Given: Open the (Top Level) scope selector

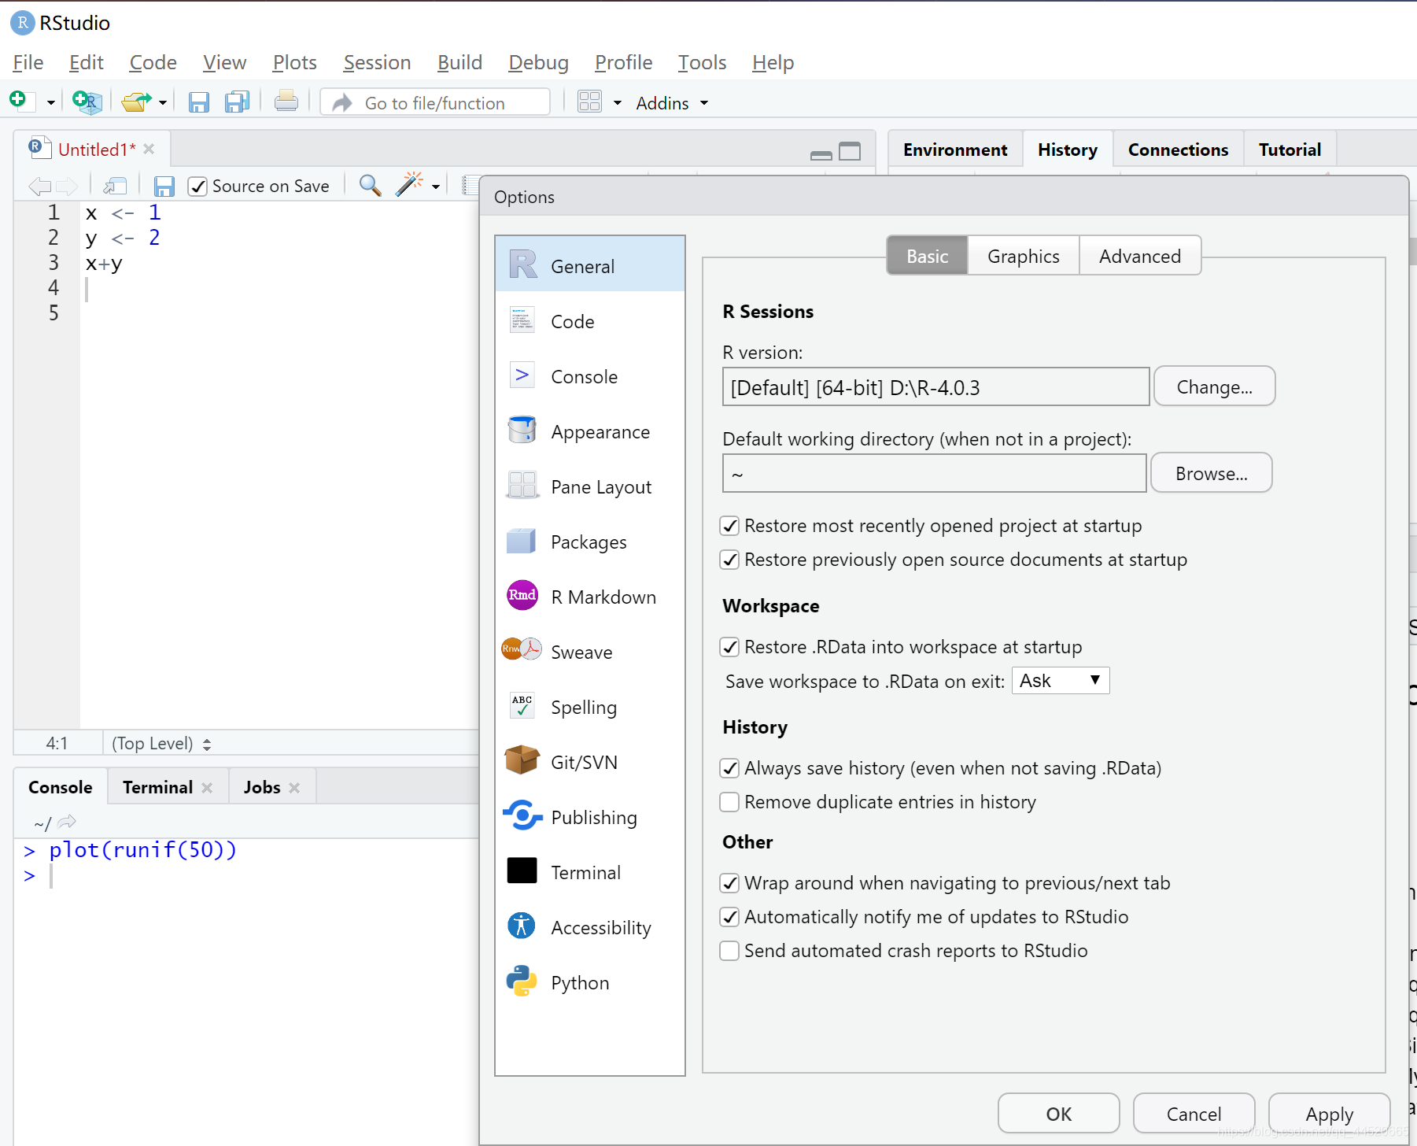Looking at the screenshot, I should click(x=161, y=744).
